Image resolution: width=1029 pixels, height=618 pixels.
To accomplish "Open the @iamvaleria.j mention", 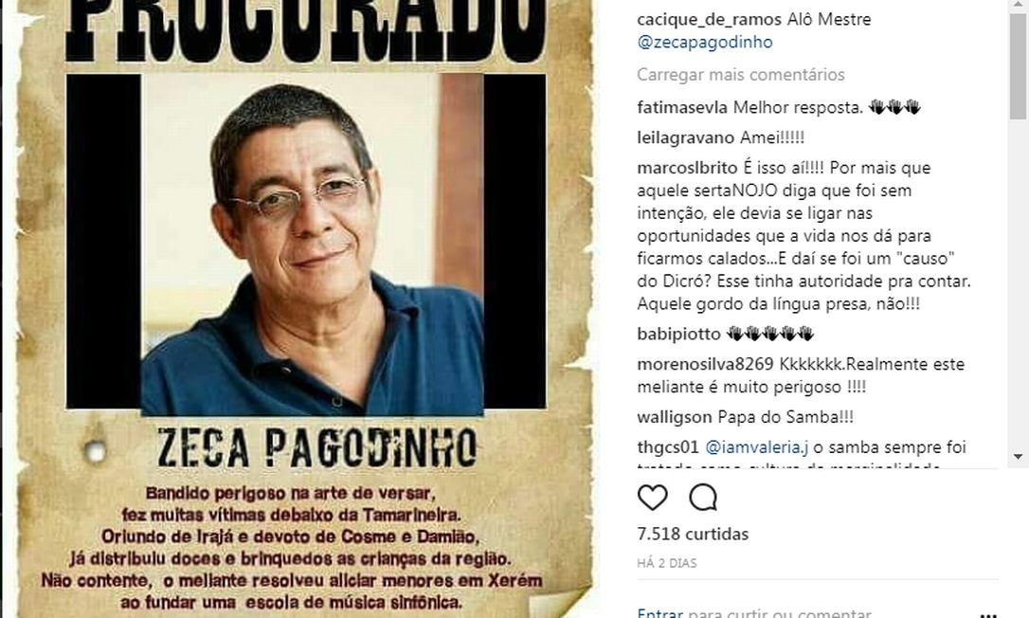I will [757, 447].
